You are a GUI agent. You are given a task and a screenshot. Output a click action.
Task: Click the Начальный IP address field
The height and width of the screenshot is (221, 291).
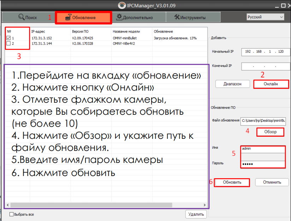tap(266, 52)
